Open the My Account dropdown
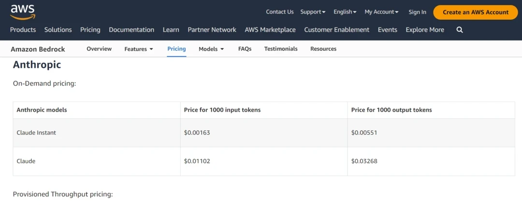This screenshot has width=522, height=205. 381,12
